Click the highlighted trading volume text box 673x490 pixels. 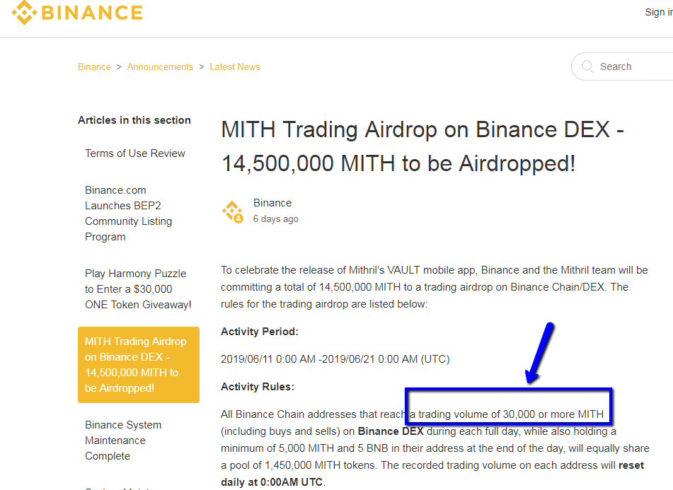coord(510,407)
